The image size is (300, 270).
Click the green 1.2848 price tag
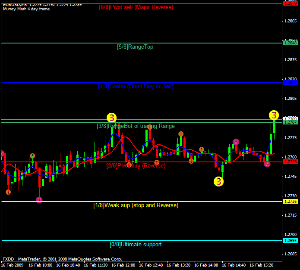291,43
